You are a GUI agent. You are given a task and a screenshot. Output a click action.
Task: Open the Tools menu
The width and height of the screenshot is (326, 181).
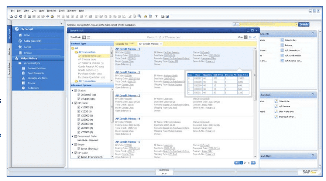(62, 11)
